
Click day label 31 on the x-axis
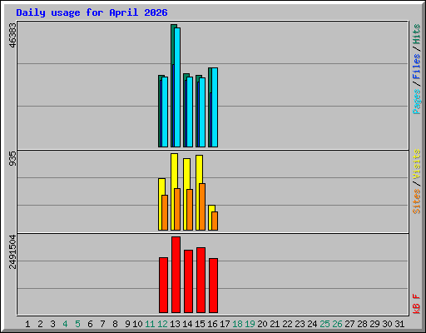click(x=399, y=324)
